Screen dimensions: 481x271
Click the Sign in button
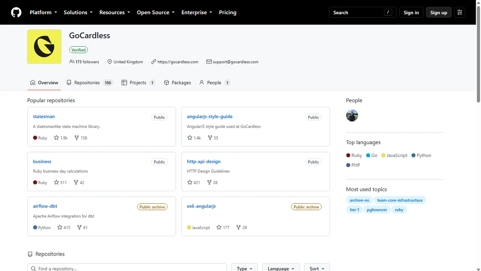pyautogui.click(x=411, y=12)
